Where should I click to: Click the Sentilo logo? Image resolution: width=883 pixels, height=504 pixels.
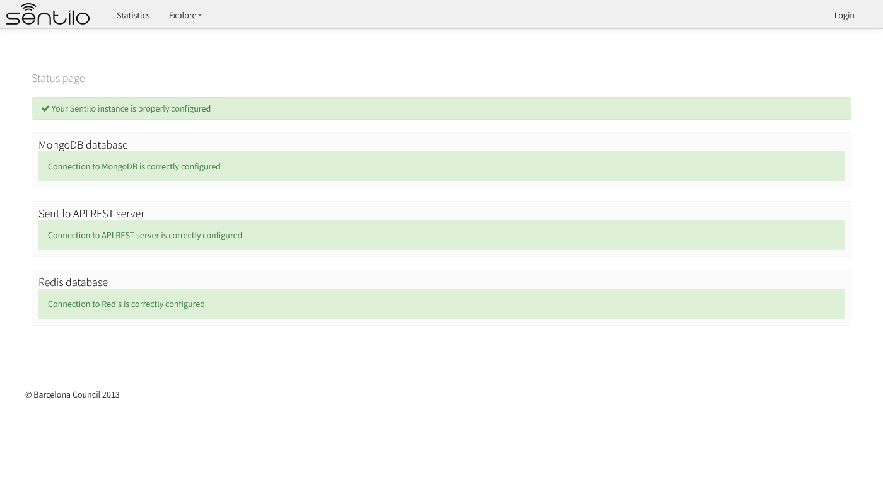coord(48,14)
